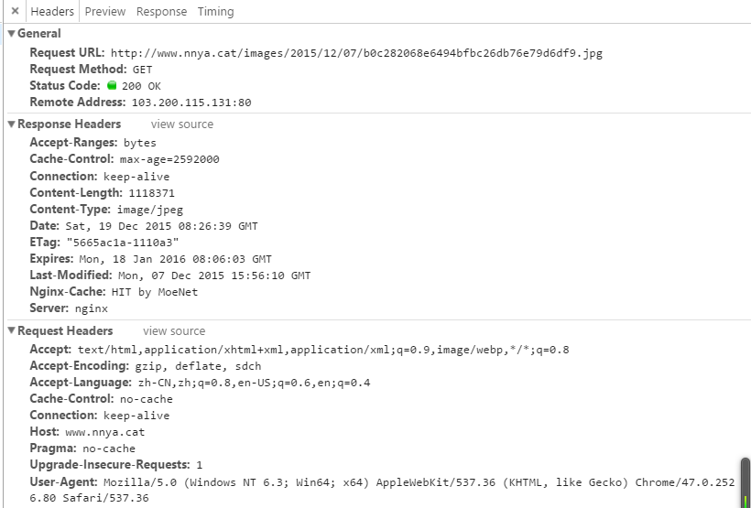Open the Timing tab

215,12
